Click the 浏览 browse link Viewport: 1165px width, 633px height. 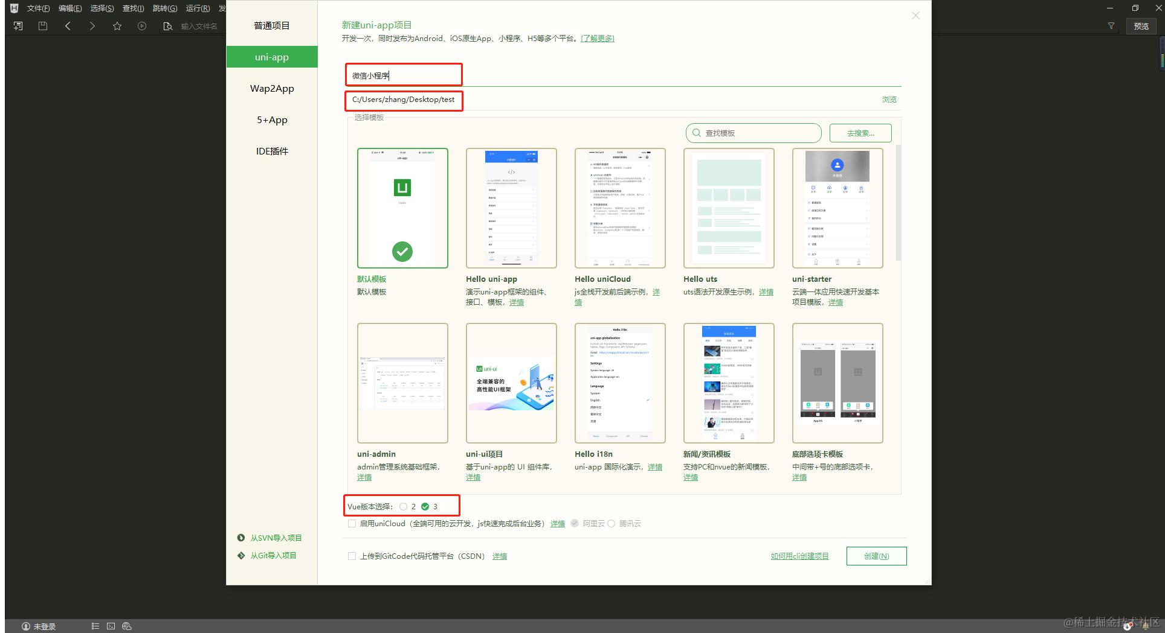click(x=889, y=100)
